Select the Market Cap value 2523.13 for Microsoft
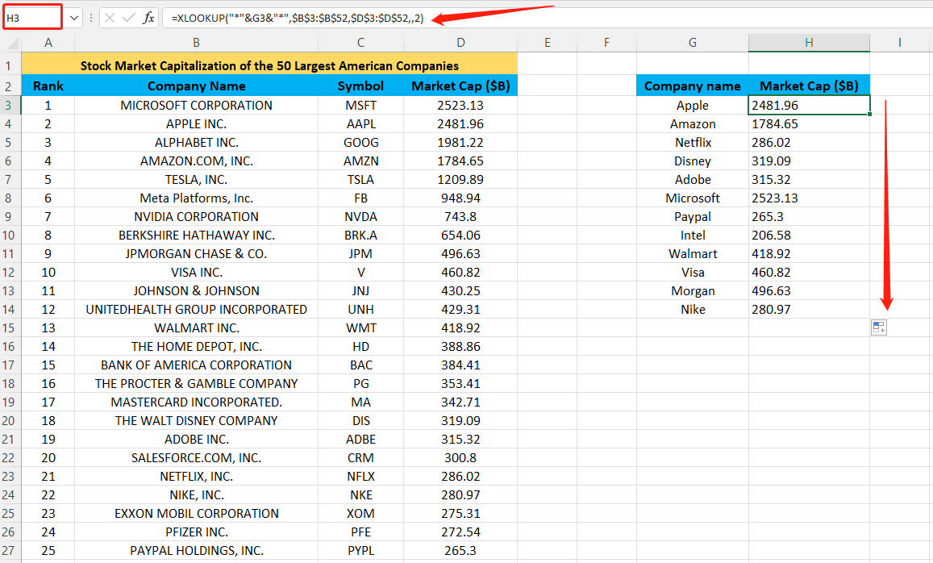The width and height of the screenshot is (933, 563). click(460, 105)
